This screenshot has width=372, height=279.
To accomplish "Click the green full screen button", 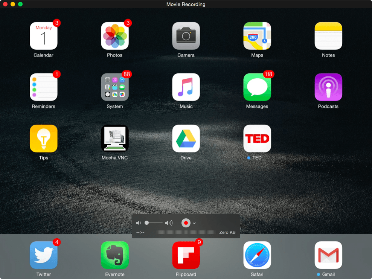I will (x=20, y=4).
